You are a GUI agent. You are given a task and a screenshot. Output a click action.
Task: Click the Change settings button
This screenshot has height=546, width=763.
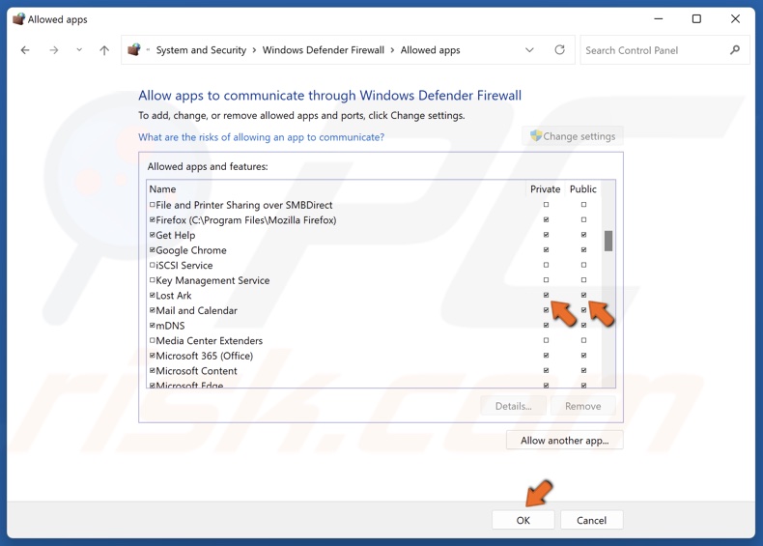573,136
